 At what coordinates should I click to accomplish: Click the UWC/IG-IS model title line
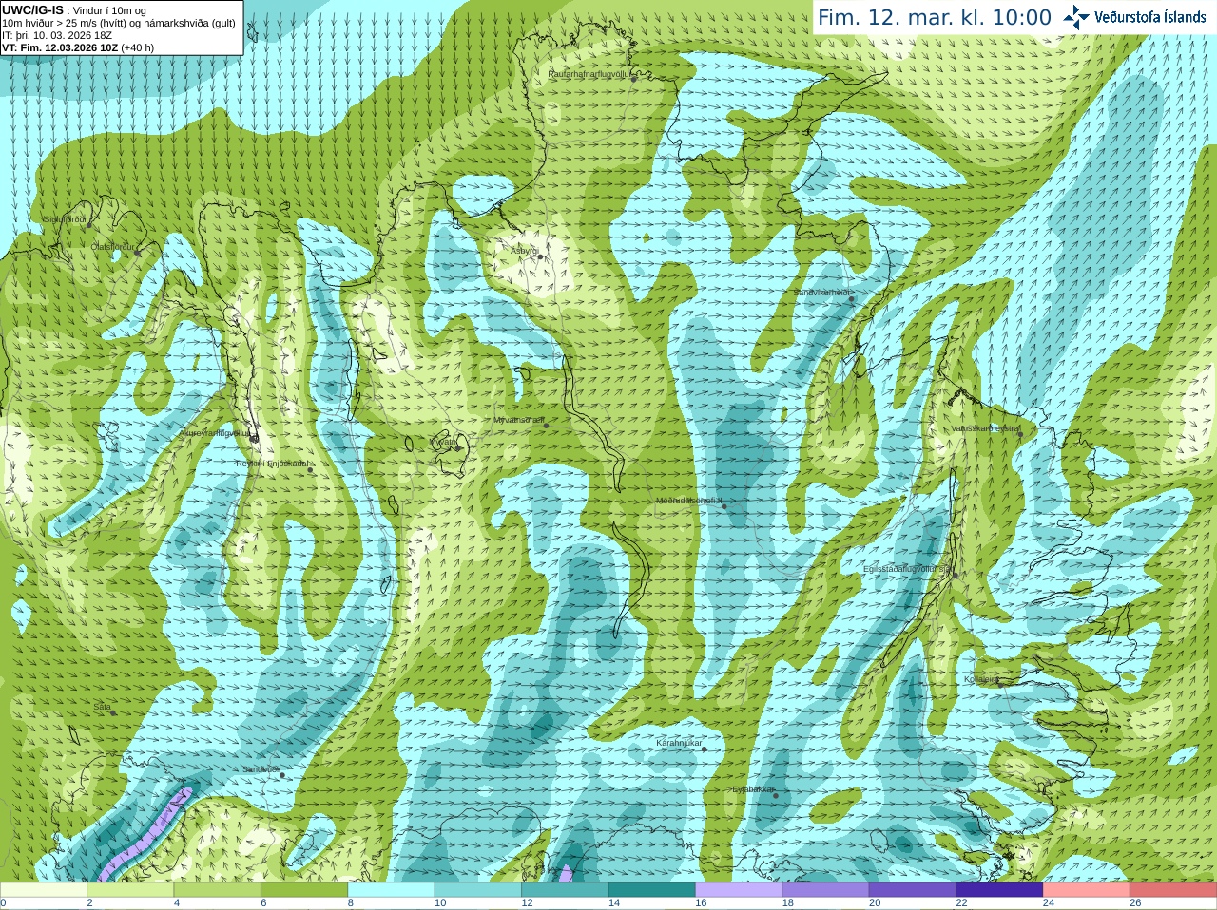pos(74,10)
